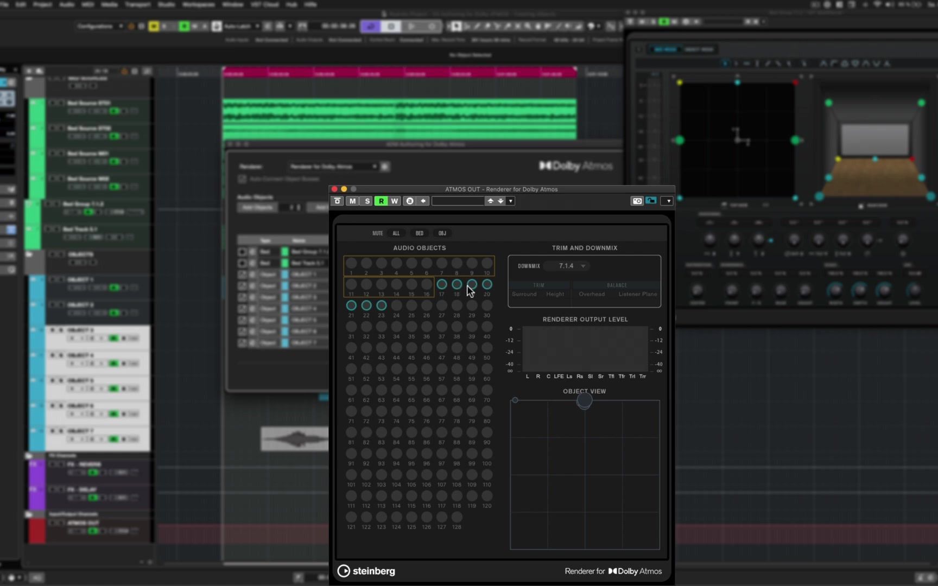The height and width of the screenshot is (586, 938).
Task: Toggle audio object 23 circle
Action: 382,305
